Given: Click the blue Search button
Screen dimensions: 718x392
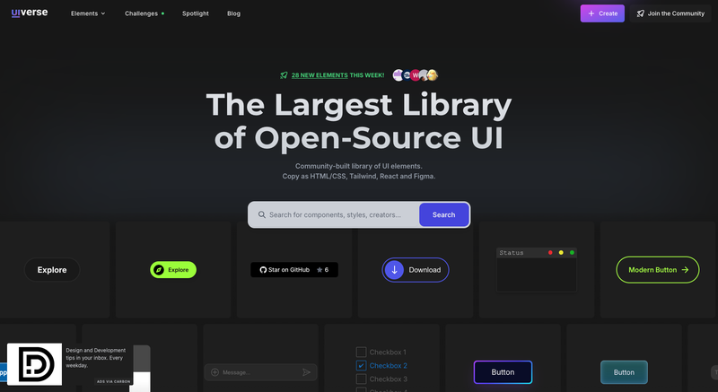Looking at the screenshot, I should coord(443,214).
